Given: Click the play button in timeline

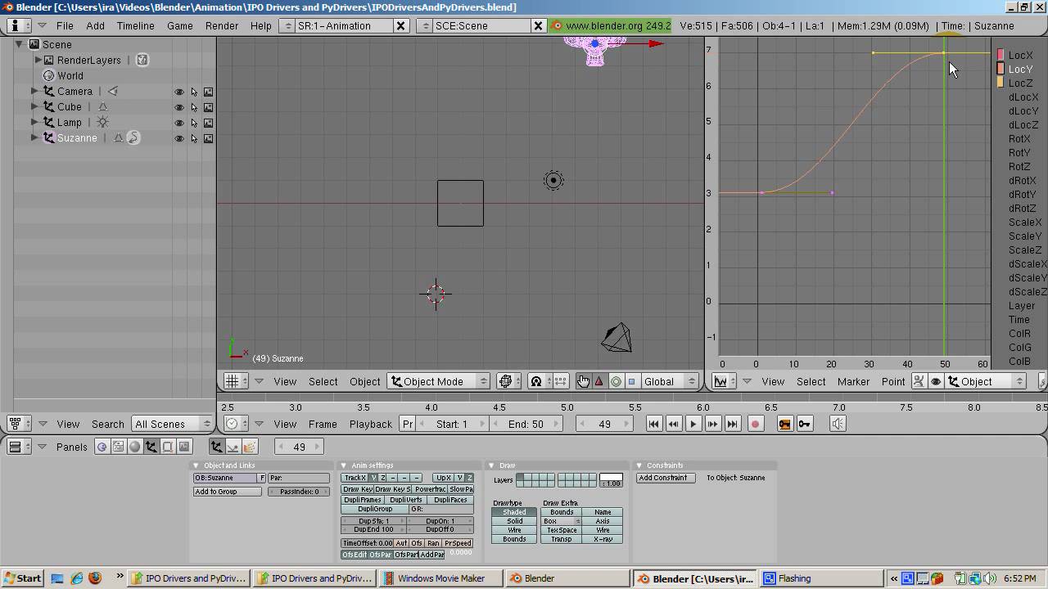Looking at the screenshot, I should (x=693, y=424).
